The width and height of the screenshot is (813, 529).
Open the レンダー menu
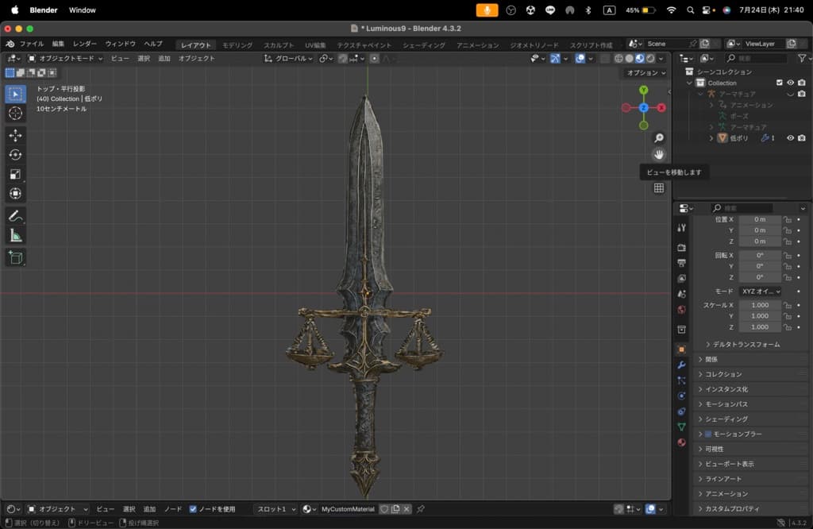click(85, 44)
